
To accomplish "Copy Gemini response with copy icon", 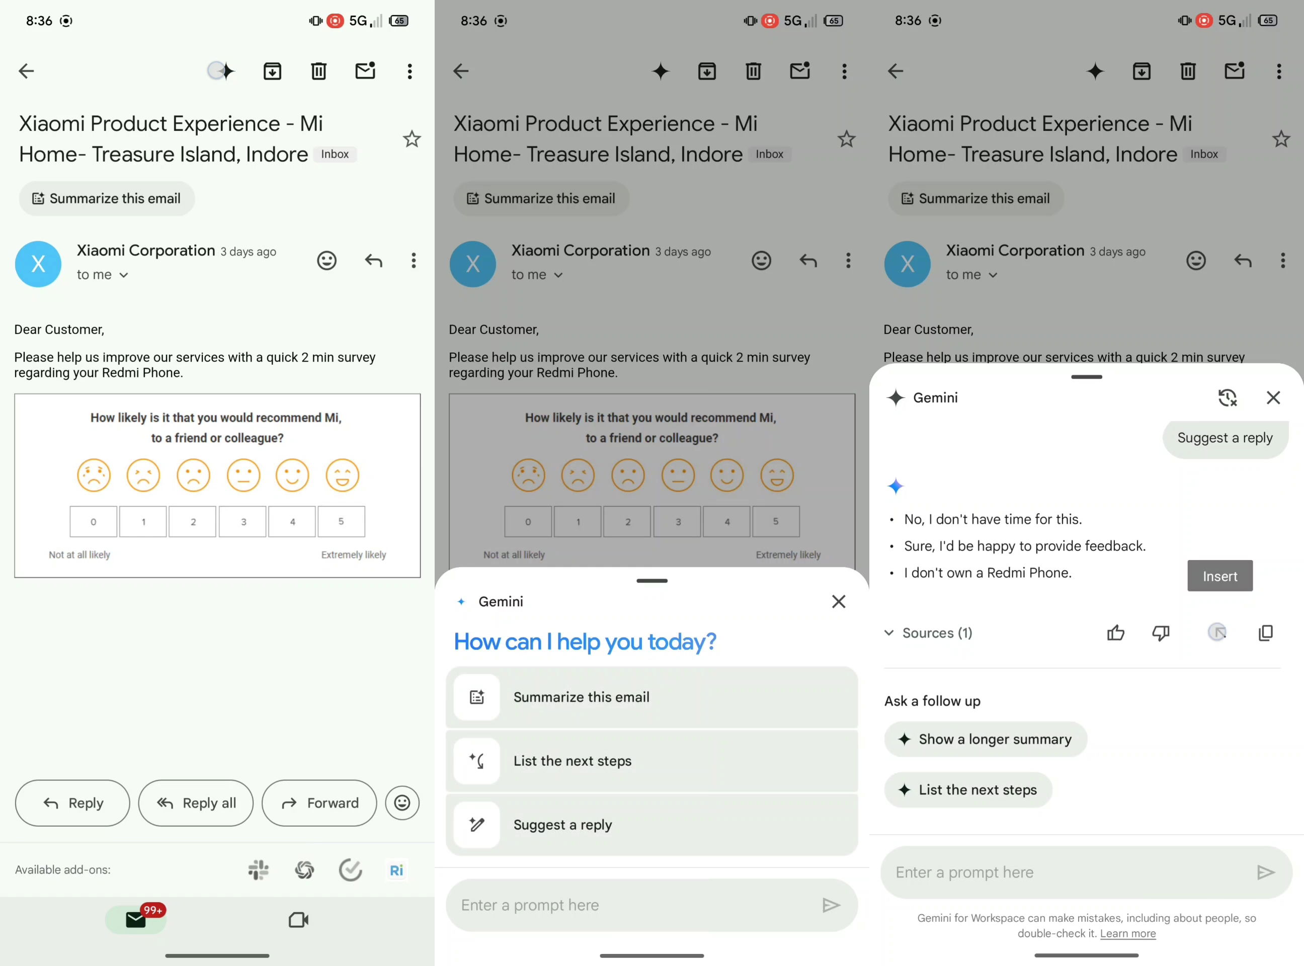I will (1265, 633).
